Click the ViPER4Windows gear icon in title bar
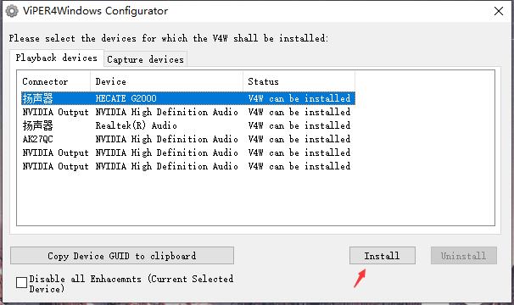This screenshot has width=514, height=305. click(12, 11)
